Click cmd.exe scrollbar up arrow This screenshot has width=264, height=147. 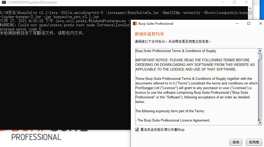tap(250, 8)
